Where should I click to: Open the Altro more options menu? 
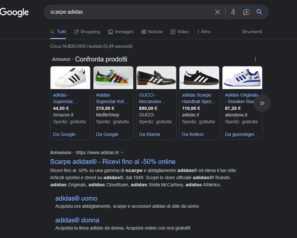pos(204,32)
